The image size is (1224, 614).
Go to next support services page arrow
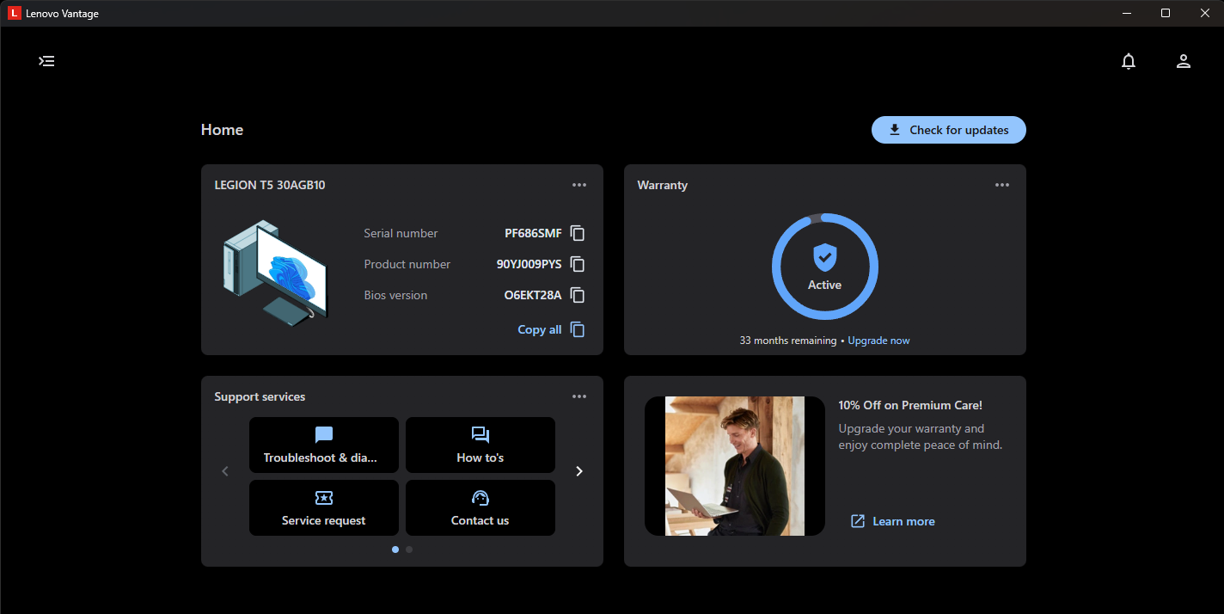pos(579,470)
